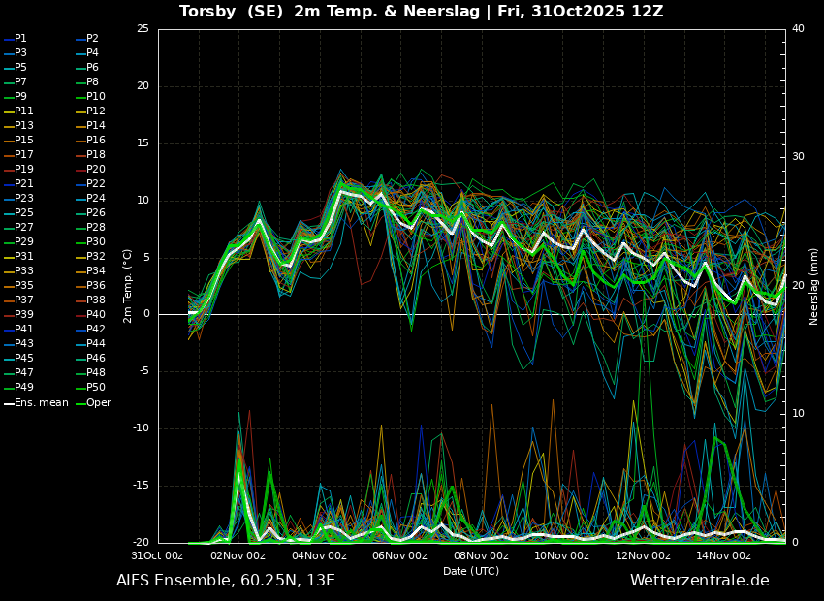Click the 14Nov 00z date axis label
This screenshot has height=601, width=824.
723,555
